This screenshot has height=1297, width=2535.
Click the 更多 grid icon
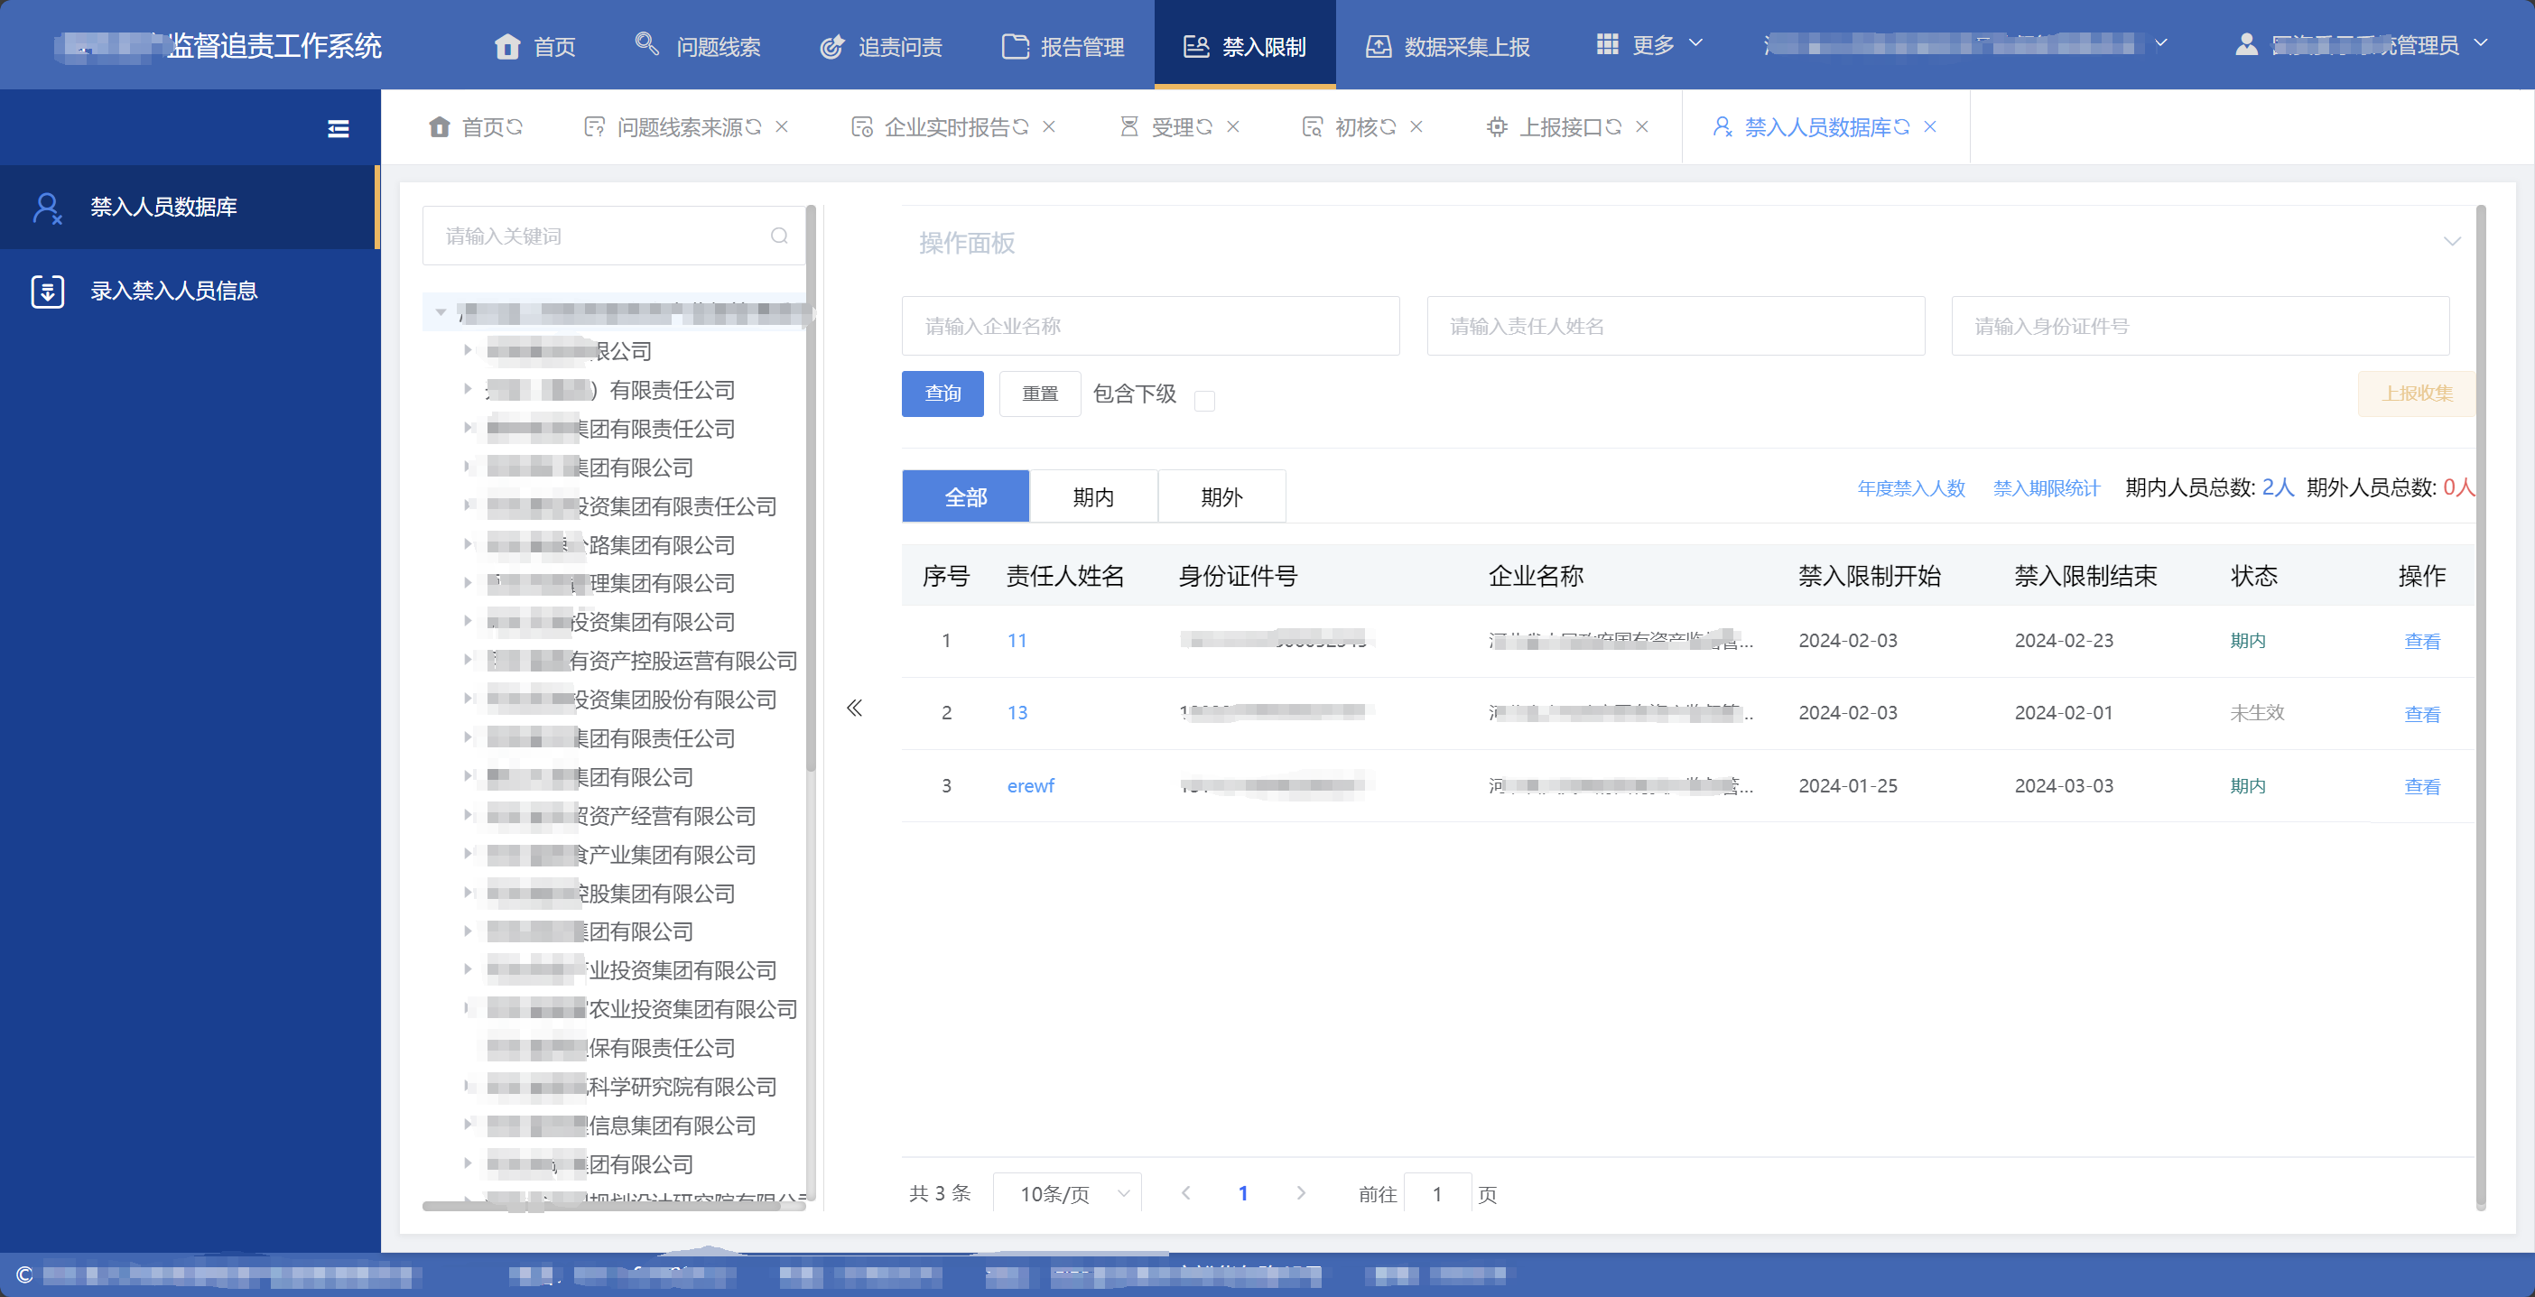[x=1607, y=44]
